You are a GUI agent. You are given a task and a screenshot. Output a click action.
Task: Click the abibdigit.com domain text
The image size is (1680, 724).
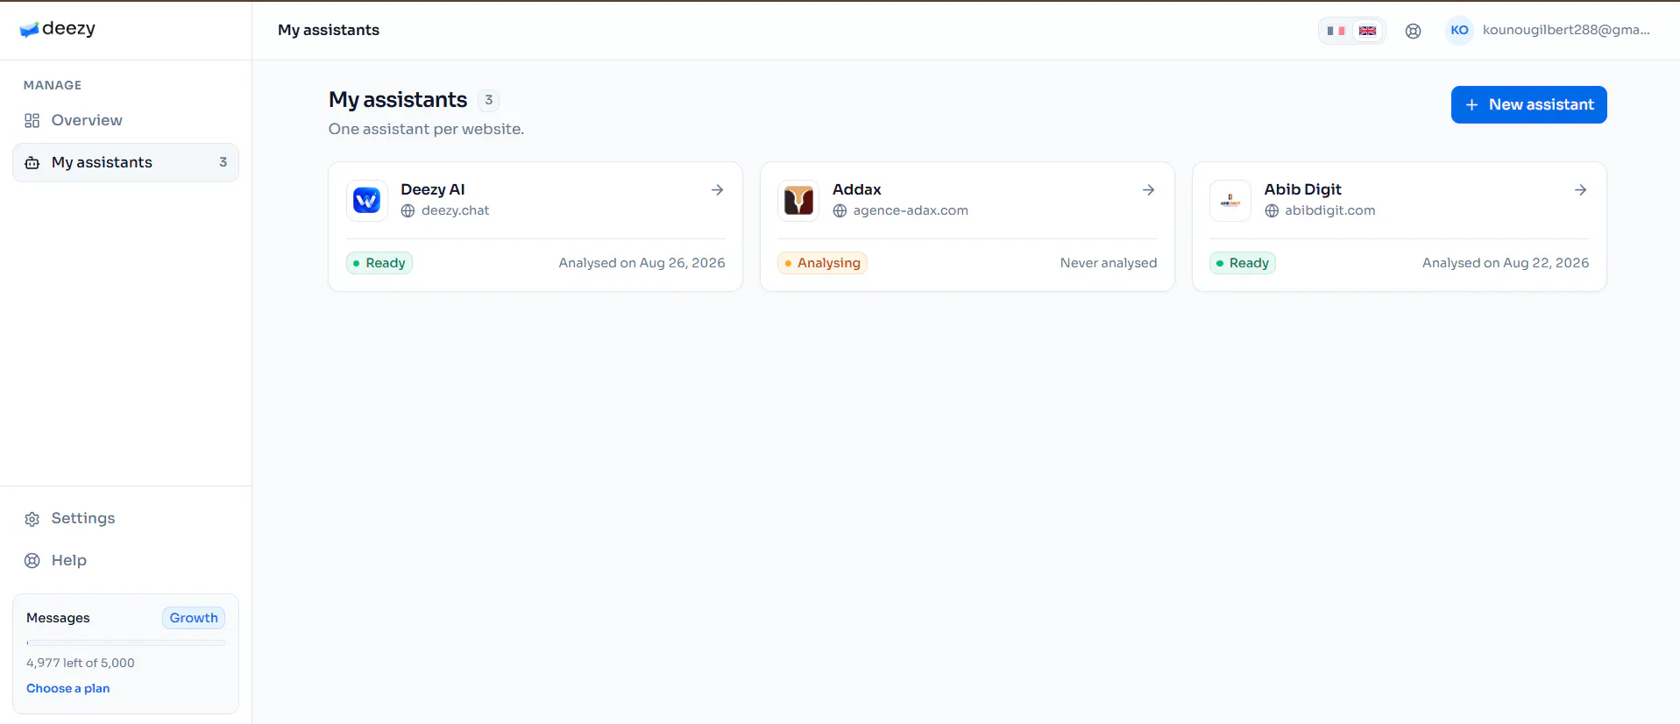tap(1330, 211)
